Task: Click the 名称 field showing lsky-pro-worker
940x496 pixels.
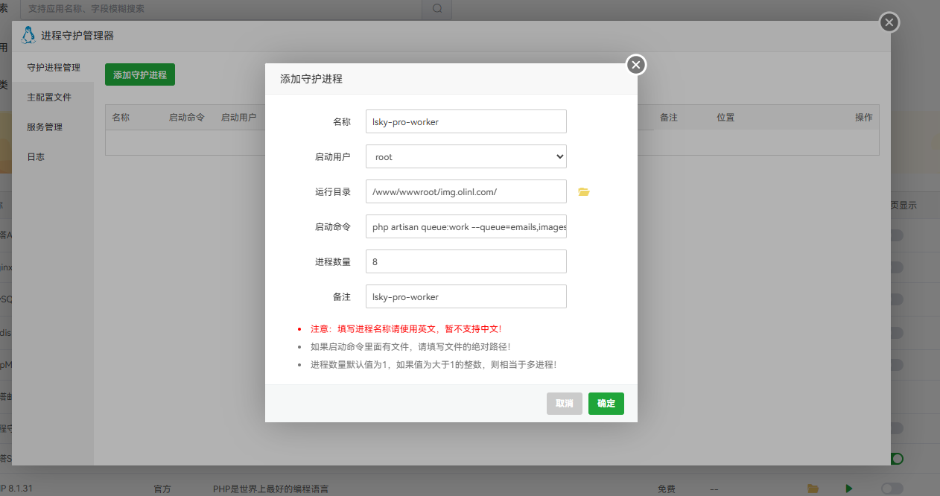Action: point(466,121)
